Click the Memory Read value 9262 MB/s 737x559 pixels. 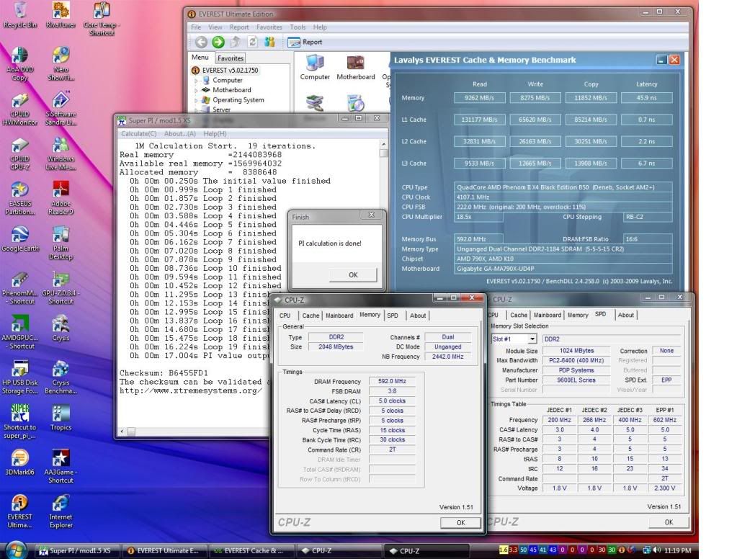[479, 98]
